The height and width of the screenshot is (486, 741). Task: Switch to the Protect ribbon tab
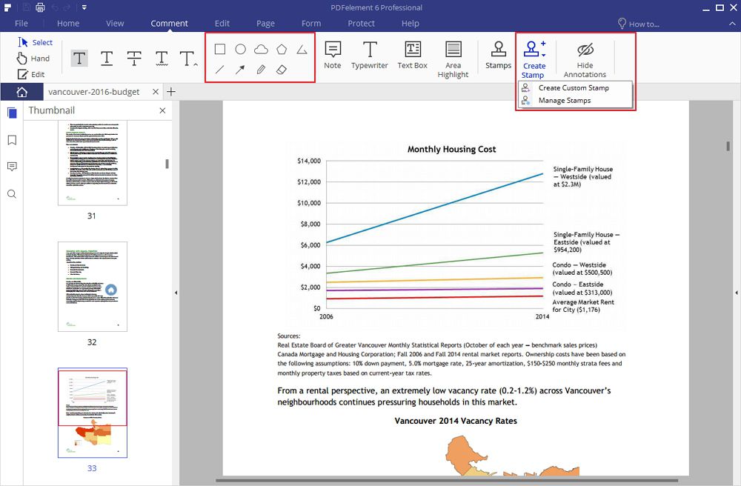tap(361, 23)
